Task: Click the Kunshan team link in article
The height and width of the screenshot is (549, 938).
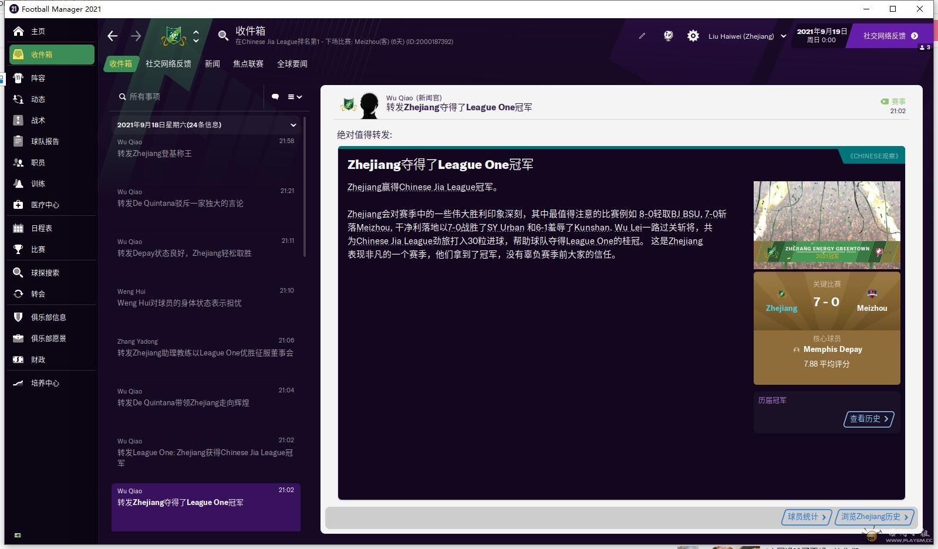Action: [x=592, y=228]
